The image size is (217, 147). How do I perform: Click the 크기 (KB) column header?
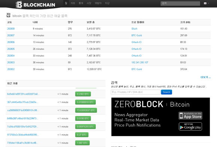point(185,22)
